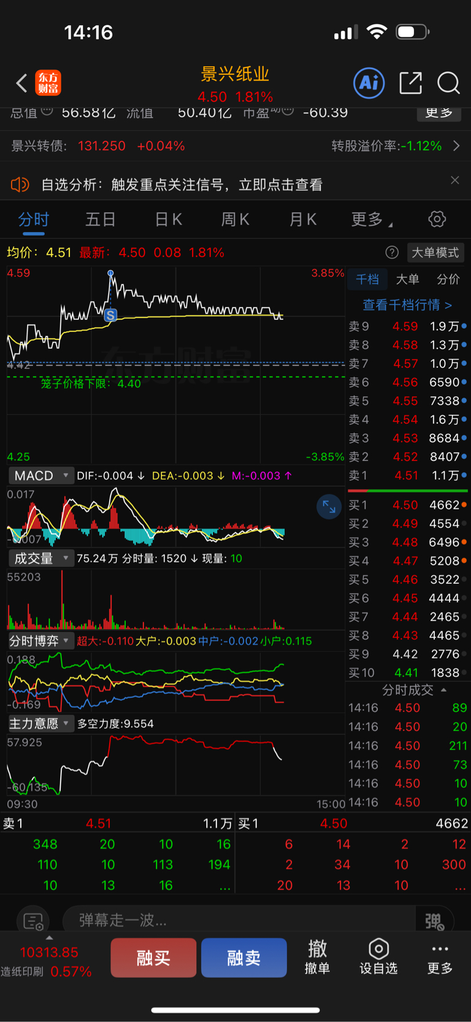Open the search magnifier icon
The image size is (471, 1022).
pyautogui.click(x=448, y=83)
